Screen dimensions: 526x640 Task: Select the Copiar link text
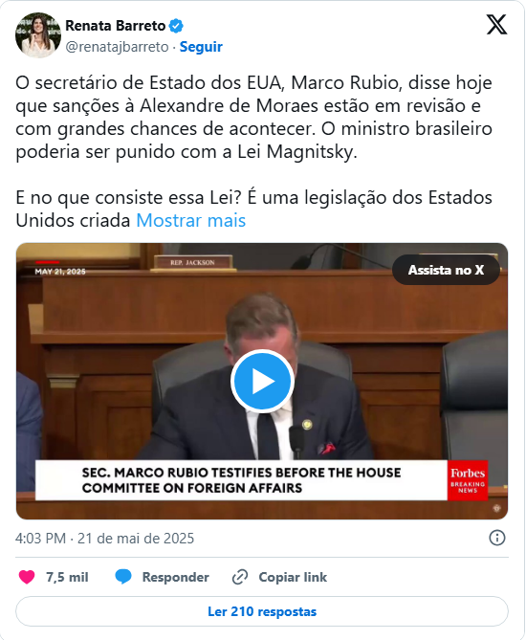point(293,577)
